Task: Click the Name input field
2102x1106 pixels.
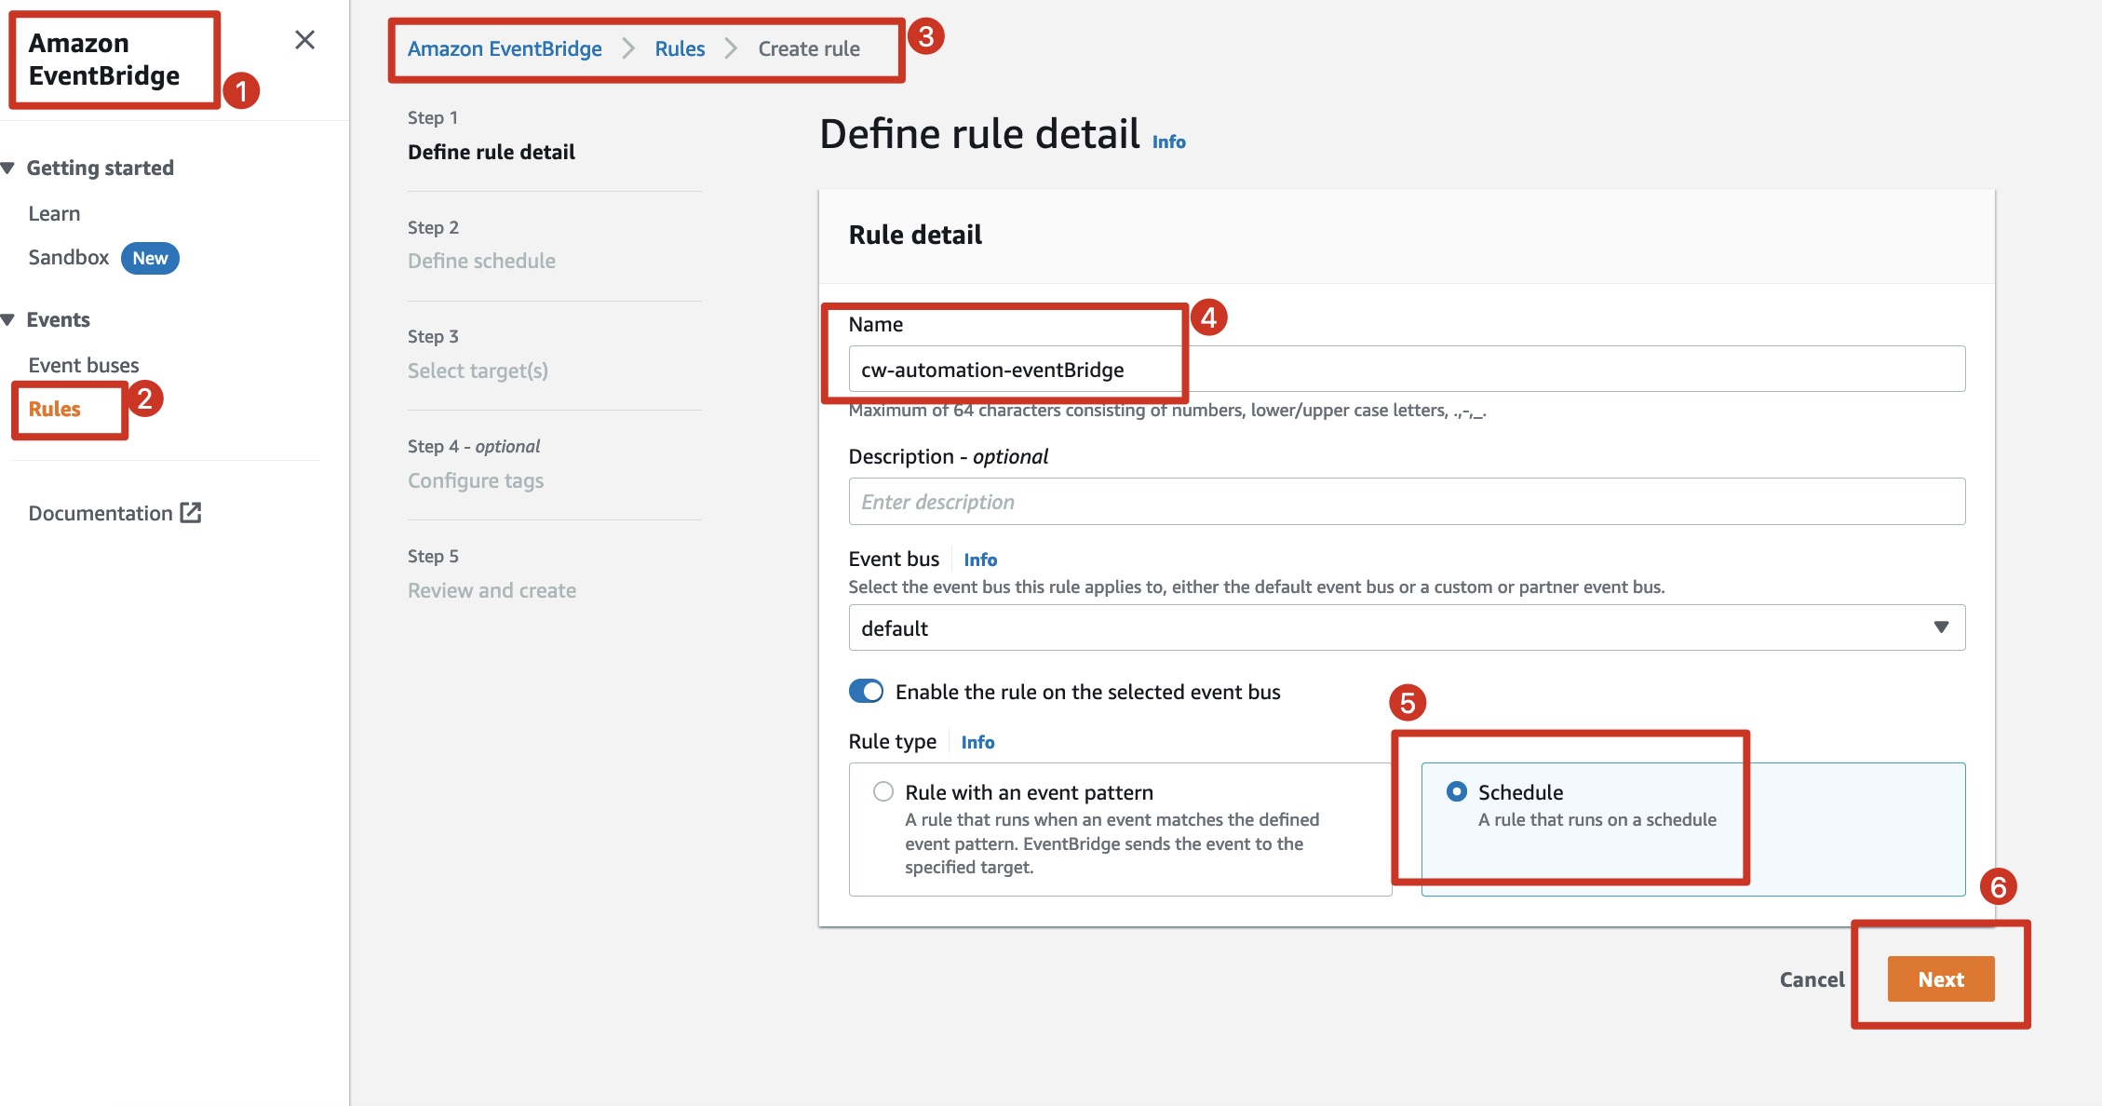Action: [1406, 370]
